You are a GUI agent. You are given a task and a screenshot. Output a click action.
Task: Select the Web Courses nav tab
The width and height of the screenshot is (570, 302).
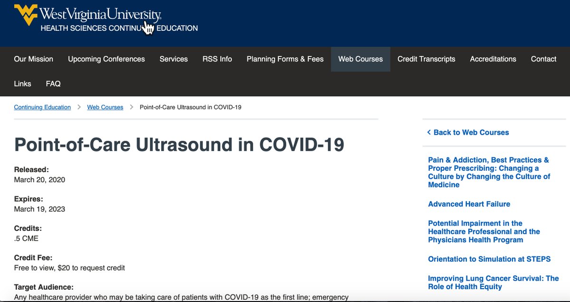361,59
